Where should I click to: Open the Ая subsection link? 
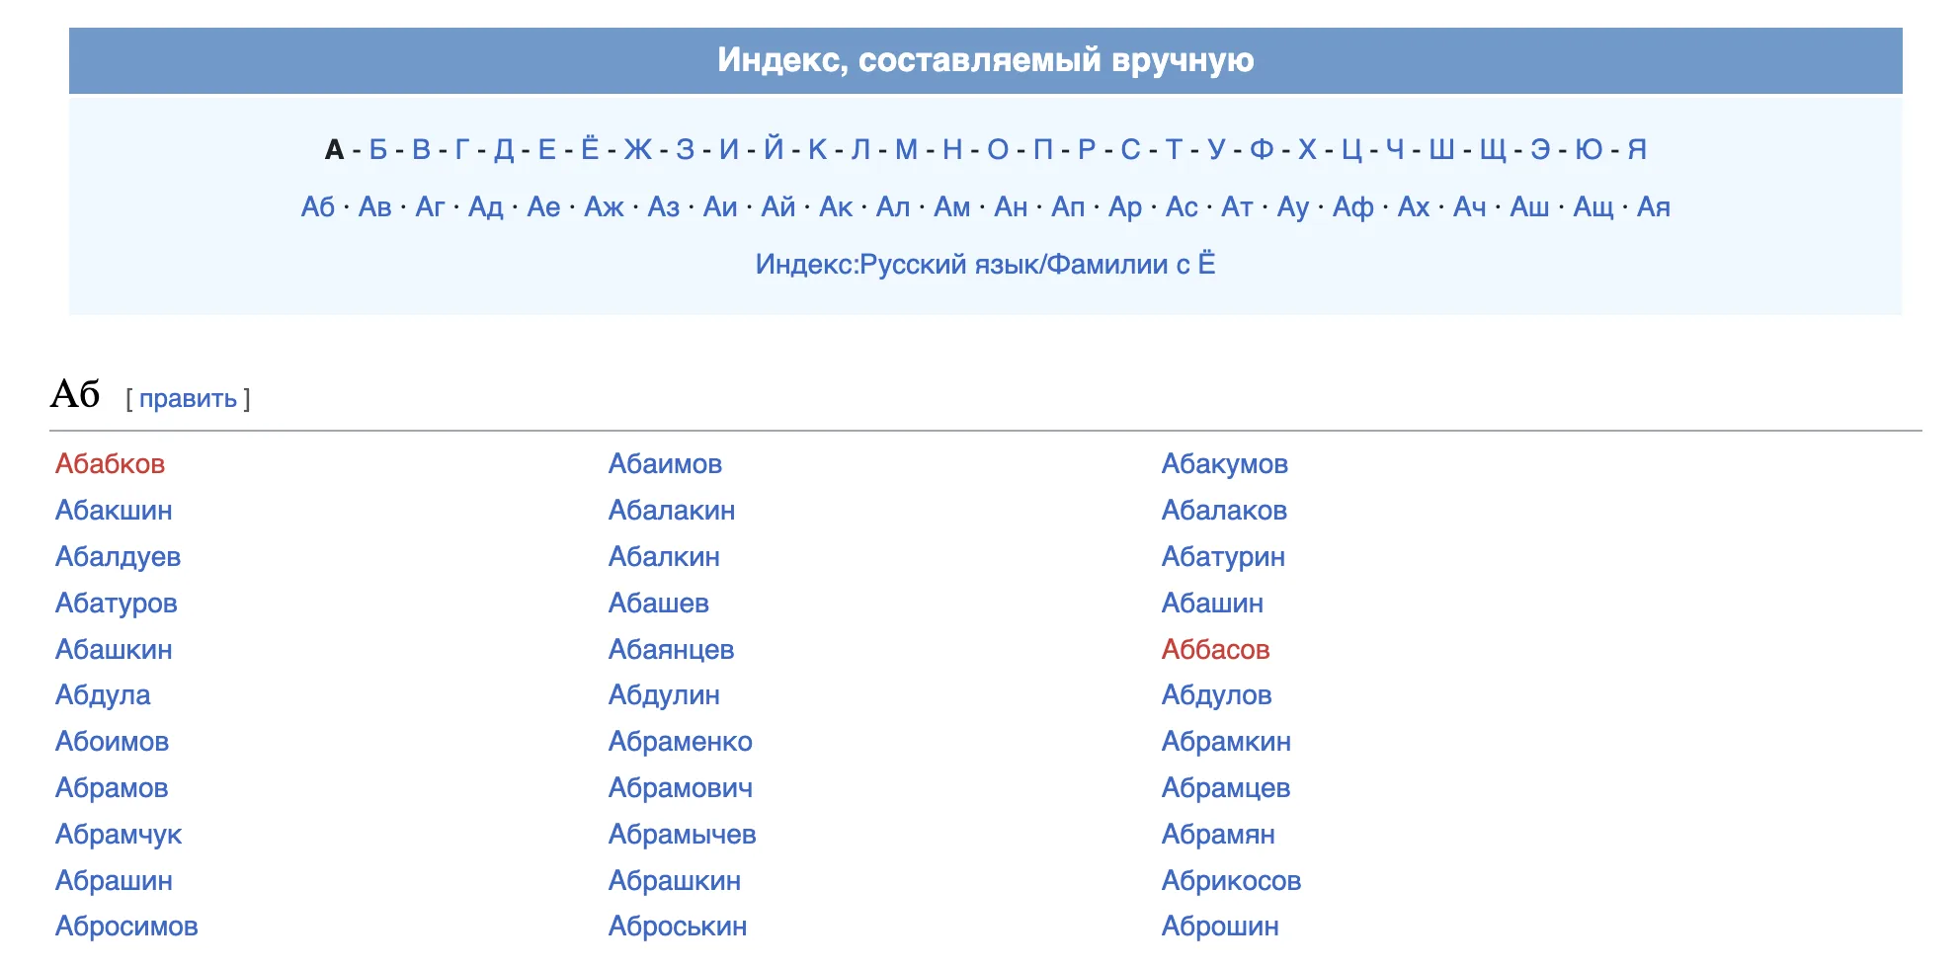(x=1651, y=206)
